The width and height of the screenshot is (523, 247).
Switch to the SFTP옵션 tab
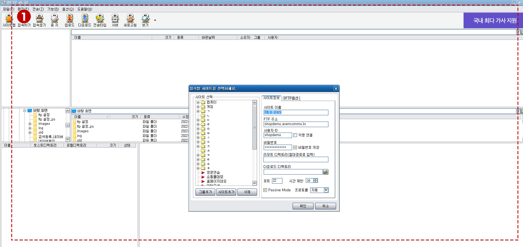tap(291, 98)
